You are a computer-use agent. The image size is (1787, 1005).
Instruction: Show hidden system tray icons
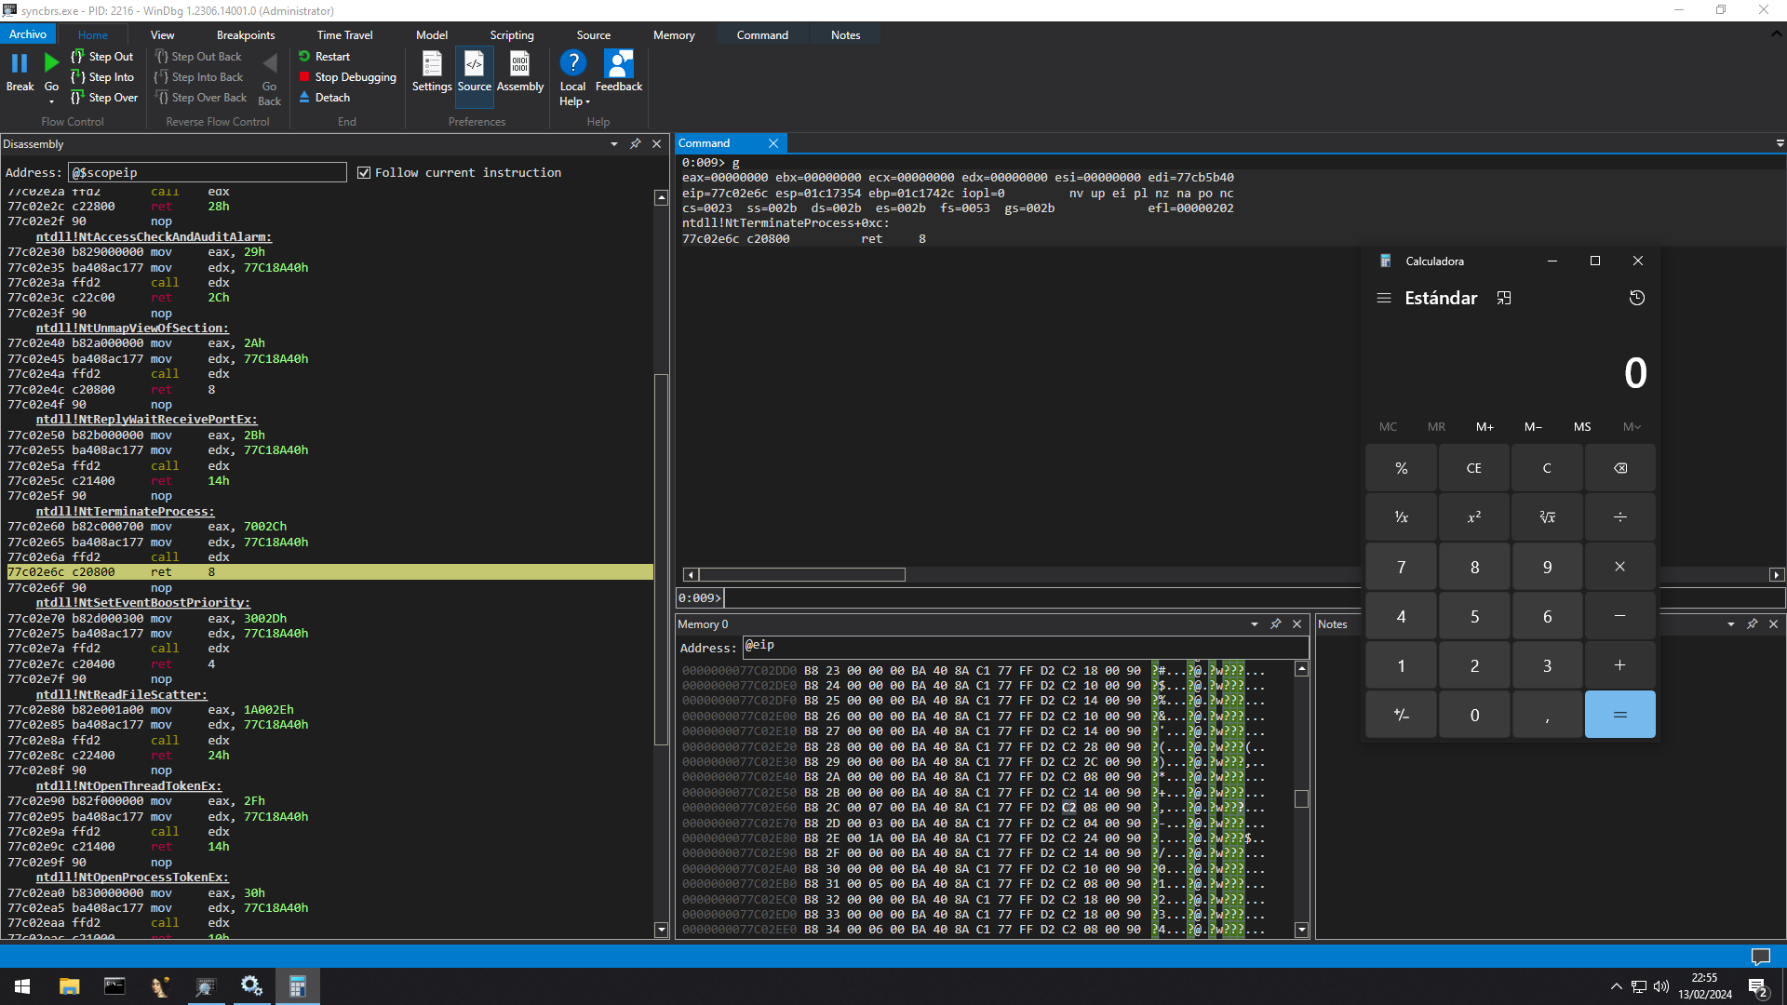1617,986
